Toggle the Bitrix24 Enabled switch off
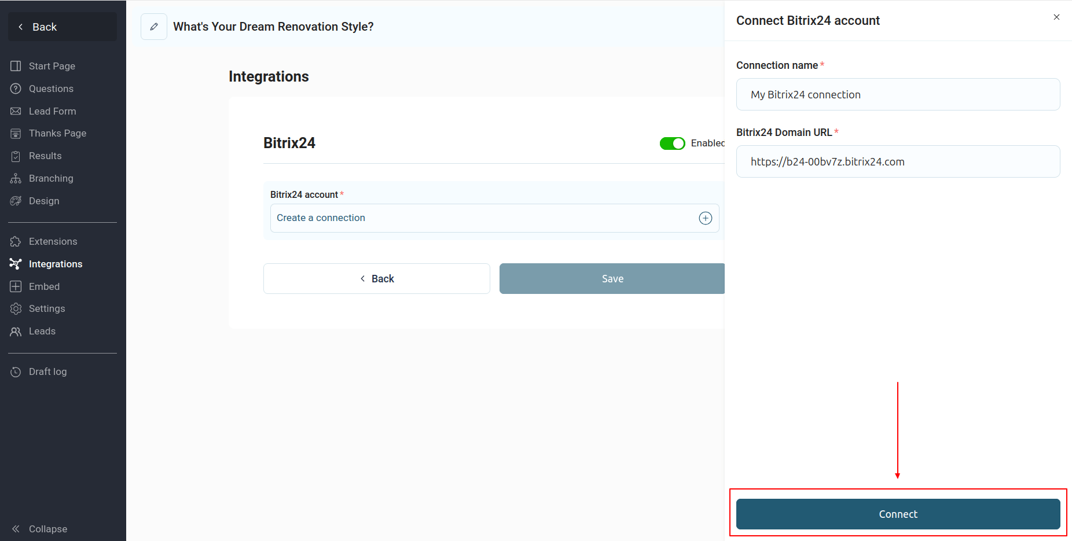Viewport: 1072px width, 541px height. click(672, 143)
